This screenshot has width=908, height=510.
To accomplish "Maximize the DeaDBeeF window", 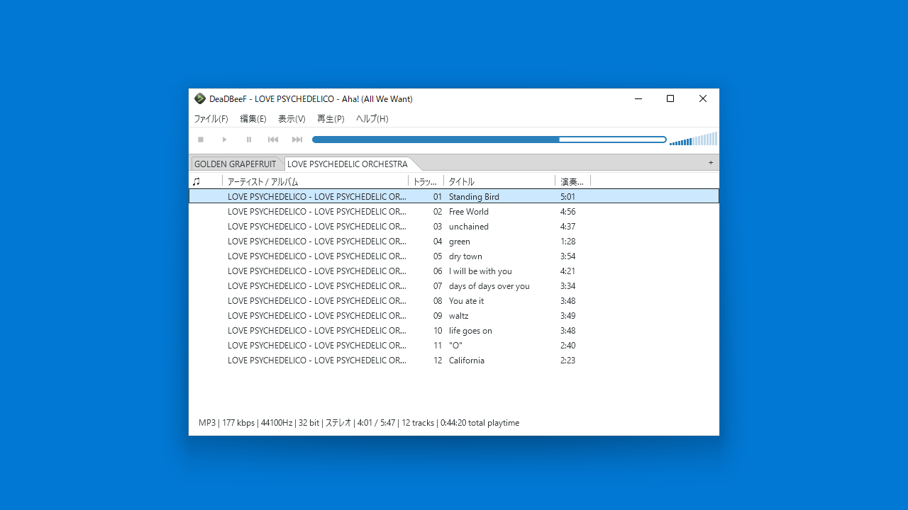I will pos(670,98).
